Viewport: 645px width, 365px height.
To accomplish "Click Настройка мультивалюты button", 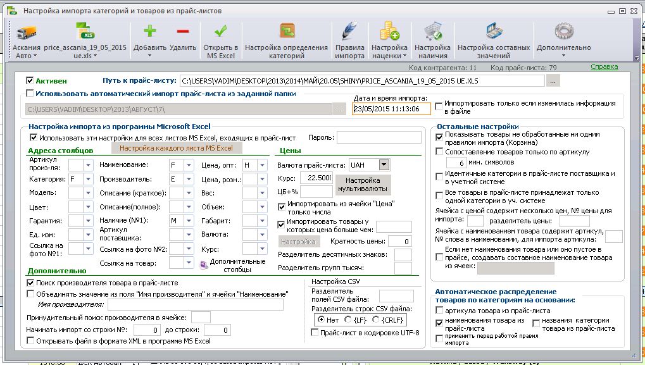I will (x=363, y=185).
